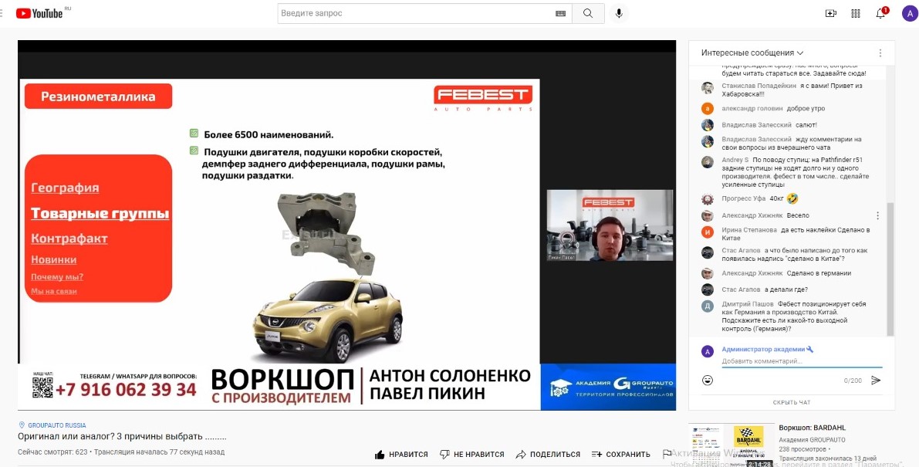
Task: Click Прогресс Уфа's avatar
Action: (x=708, y=199)
